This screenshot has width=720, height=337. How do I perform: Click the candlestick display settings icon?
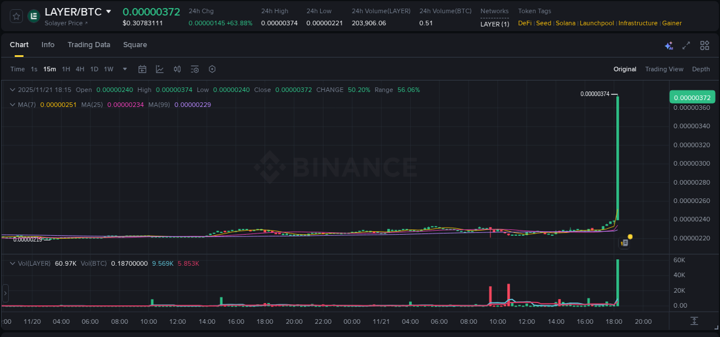coord(177,69)
